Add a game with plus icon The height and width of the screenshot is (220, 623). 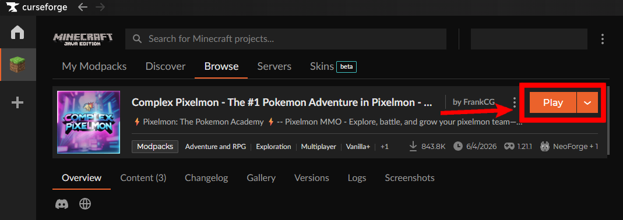click(17, 103)
